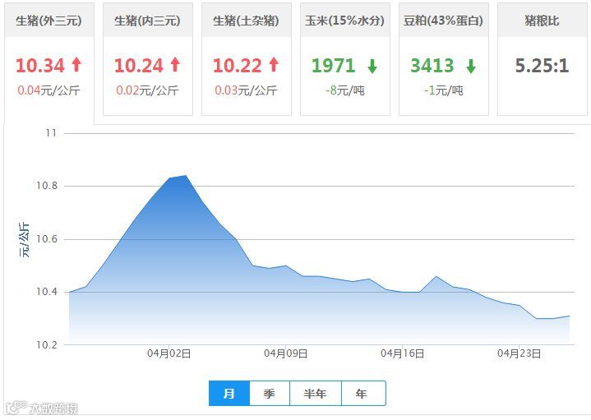Click the ratio value 5.25:1
This screenshot has height=420, width=591.
click(542, 66)
